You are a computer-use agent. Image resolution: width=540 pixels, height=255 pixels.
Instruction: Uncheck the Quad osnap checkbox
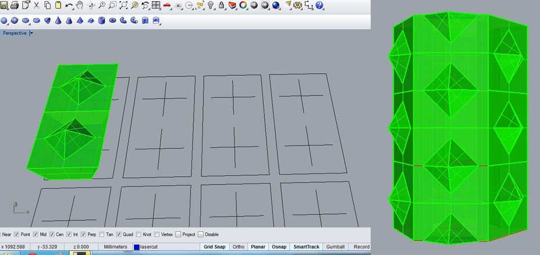(119, 234)
